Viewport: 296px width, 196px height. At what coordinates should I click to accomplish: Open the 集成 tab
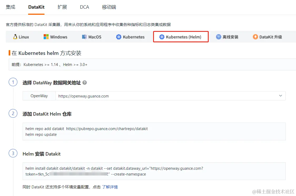point(10,7)
